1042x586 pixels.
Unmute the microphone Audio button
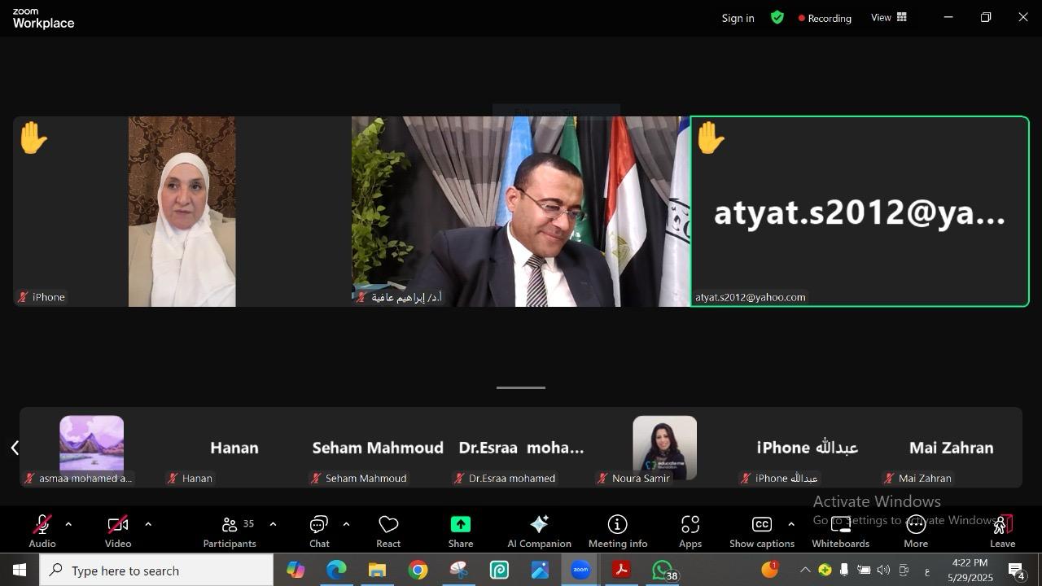point(42,531)
